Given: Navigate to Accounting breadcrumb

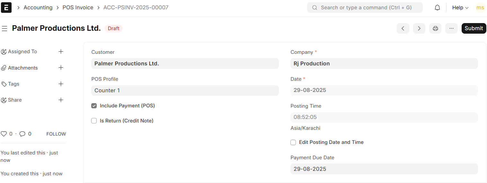Looking at the screenshot, I should point(38,7).
